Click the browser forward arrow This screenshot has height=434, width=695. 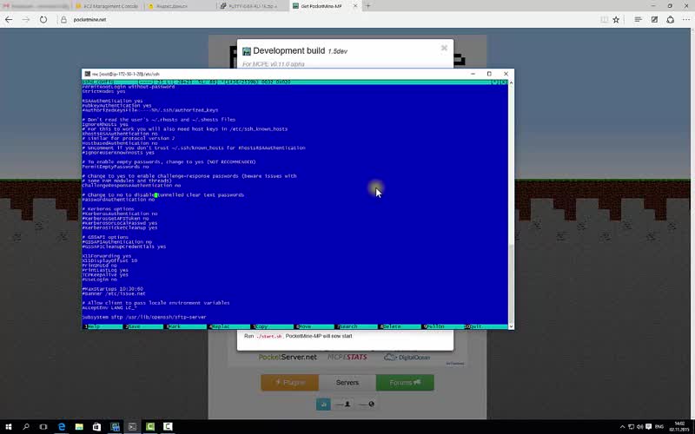coord(26,19)
